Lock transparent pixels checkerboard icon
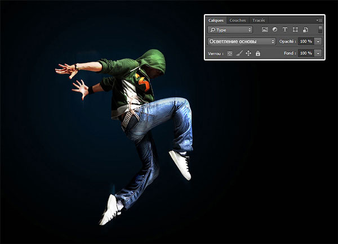The width and height of the screenshot is (338, 244). tap(230, 53)
